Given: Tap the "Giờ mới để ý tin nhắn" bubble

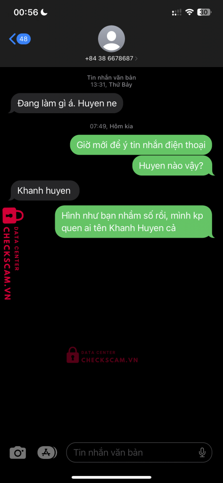Looking at the screenshot, I should tap(141, 145).
